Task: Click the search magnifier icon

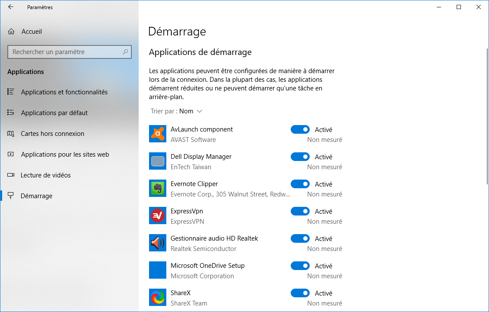Action: click(x=125, y=52)
